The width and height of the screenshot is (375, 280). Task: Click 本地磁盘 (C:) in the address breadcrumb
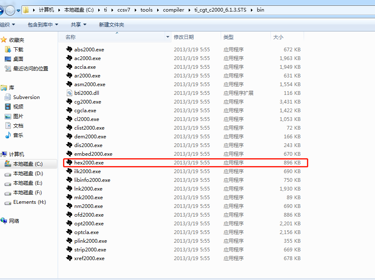tap(79, 10)
